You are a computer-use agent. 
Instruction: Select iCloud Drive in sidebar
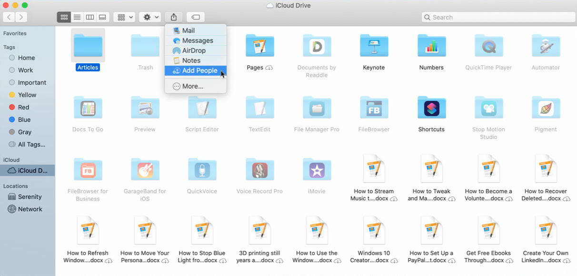[x=28, y=170]
